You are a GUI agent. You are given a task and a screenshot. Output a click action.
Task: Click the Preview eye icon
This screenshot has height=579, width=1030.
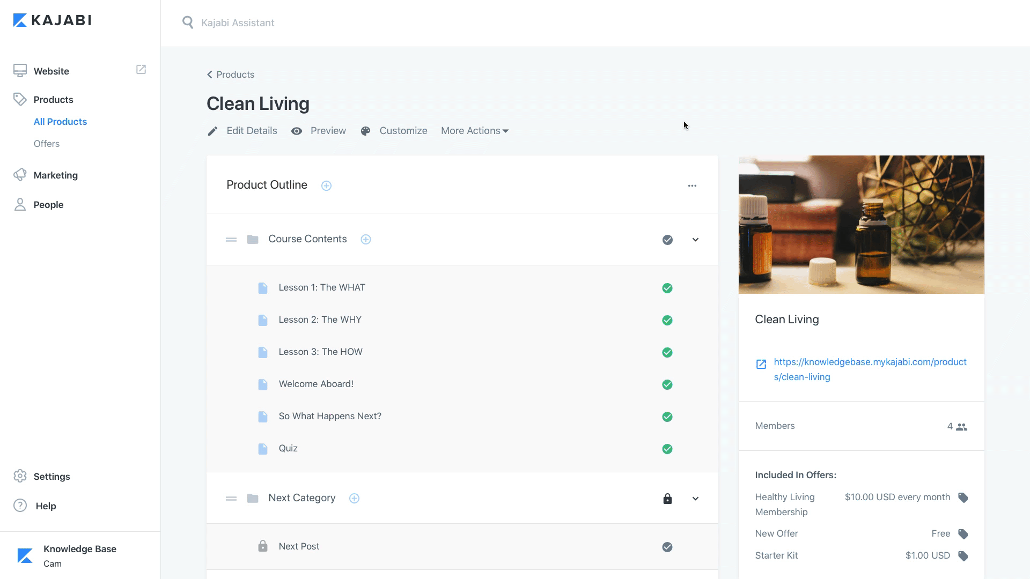(x=297, y=131)
